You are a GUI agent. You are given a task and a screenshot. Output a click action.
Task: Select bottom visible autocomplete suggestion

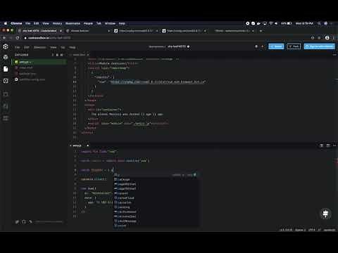pos(156,226)
